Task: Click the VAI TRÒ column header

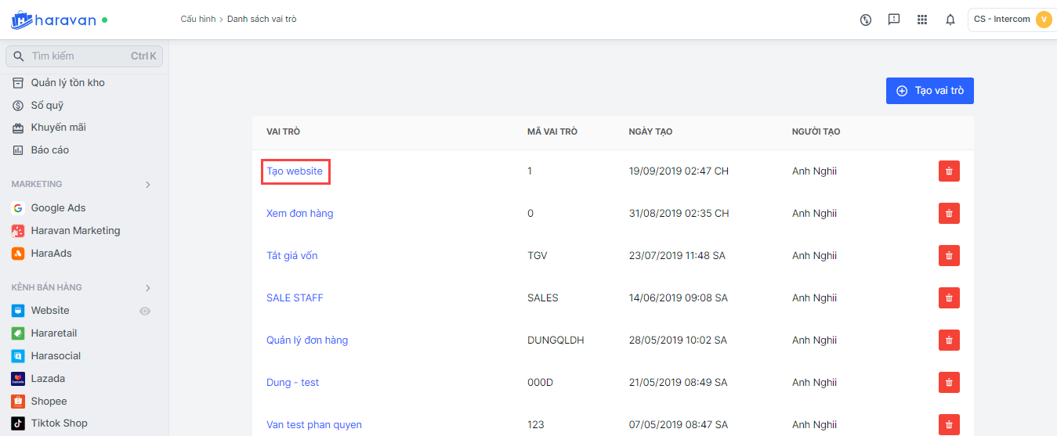Action: coord(282,132)
